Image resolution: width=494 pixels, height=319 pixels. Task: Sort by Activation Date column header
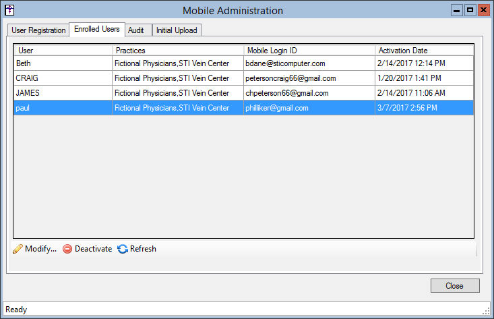point(424,51)
